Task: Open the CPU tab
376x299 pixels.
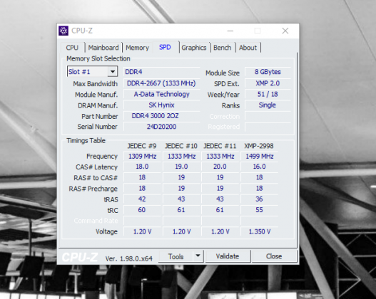Action: click(x=72, y=48)
